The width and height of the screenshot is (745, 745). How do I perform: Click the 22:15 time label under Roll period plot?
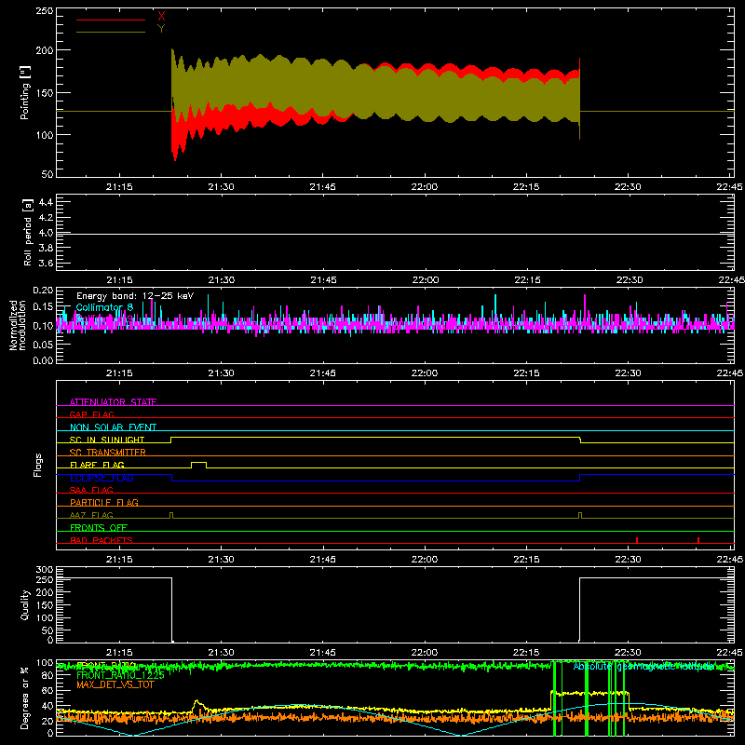(527, 280)
